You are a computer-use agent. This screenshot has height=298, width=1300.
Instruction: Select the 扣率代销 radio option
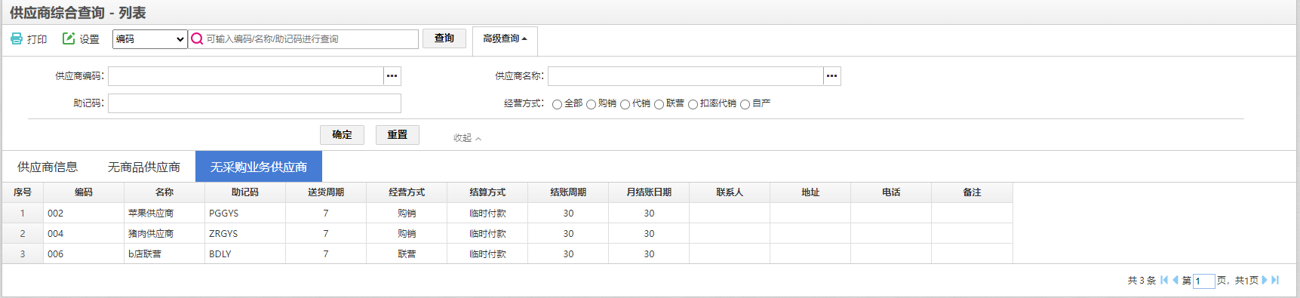coord(693,104)
